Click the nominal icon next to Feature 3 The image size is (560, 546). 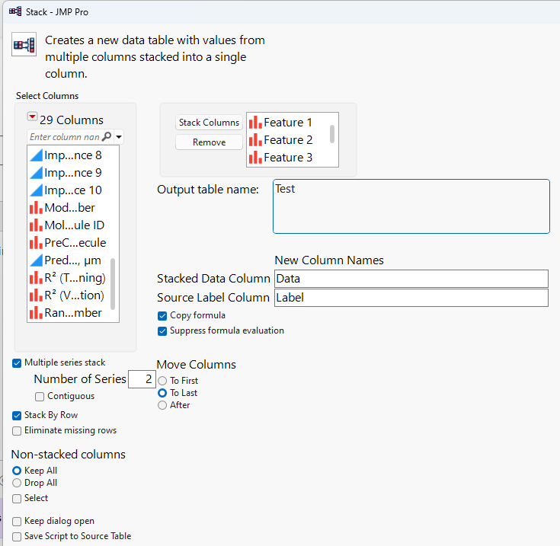click(255, 158)
